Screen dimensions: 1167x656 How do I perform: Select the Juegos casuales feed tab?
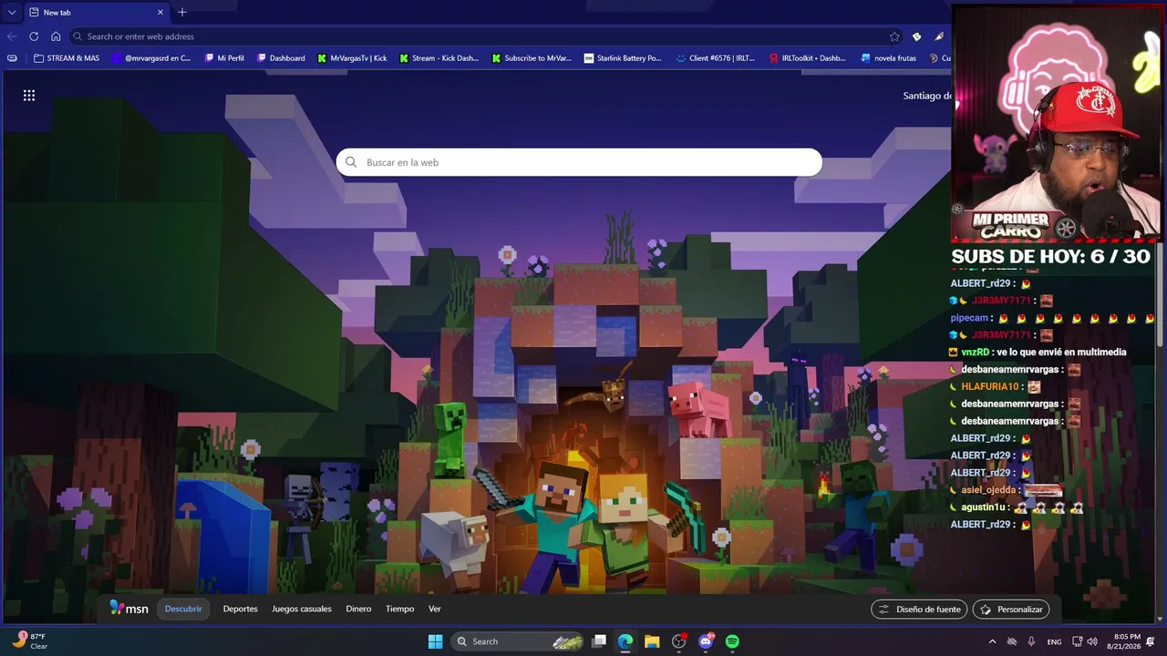click(302, 609)
